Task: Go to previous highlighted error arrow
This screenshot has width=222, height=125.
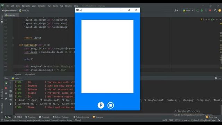Action: [217, 19]
